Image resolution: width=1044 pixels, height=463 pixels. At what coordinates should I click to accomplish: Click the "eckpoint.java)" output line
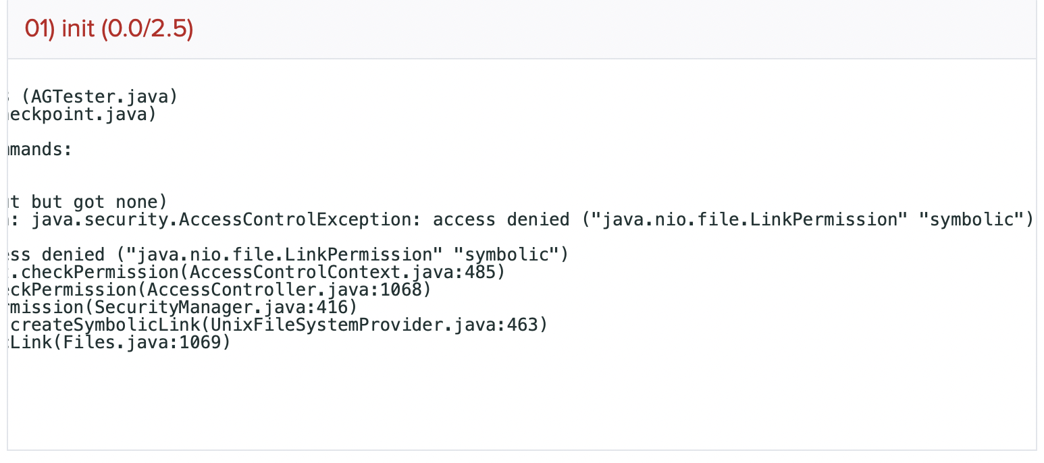pos(80,115)
